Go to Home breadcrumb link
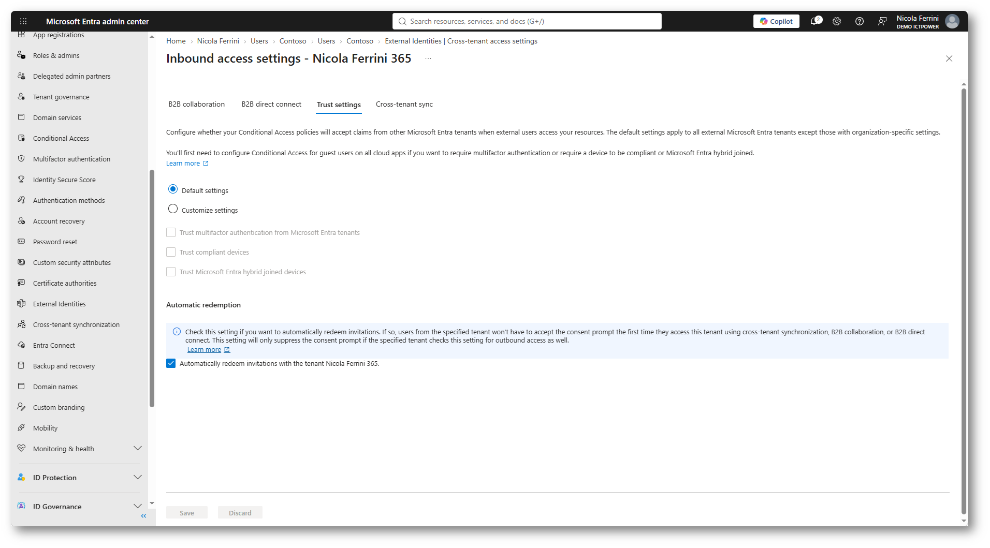 (x=176, y=41)
